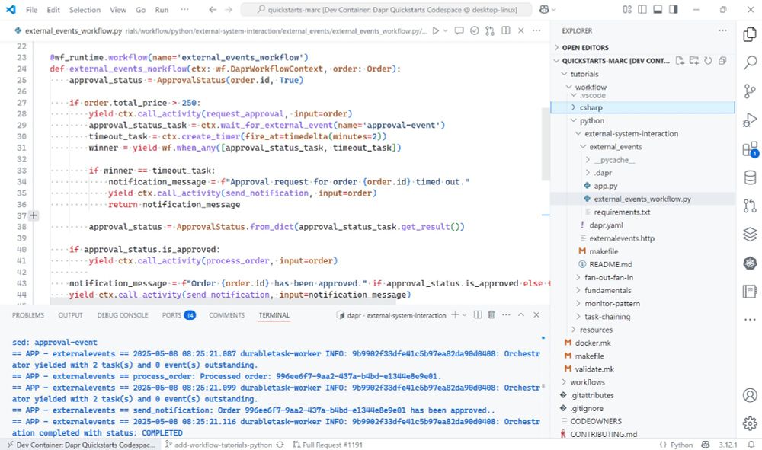Open the database view icon in activity bar
The width and height of the screenshot is (762, 450).
click(750, 177)
